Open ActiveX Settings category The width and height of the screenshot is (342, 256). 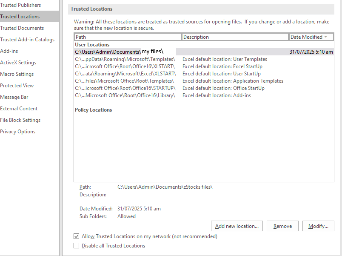tap(18, 63)
